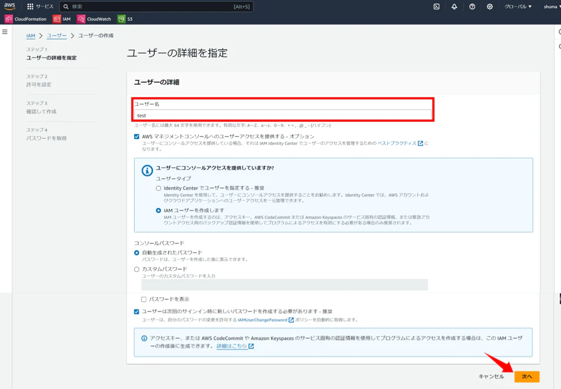The height and width of the screenshot is (389, 561).
Task: Select カスタムパスワード radio option
Action: [x=136, y=270]
